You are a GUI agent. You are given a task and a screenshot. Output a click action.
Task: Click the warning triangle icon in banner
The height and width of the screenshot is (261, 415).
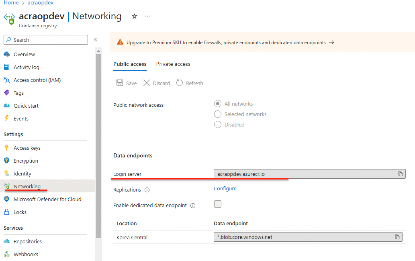[120, 42]
